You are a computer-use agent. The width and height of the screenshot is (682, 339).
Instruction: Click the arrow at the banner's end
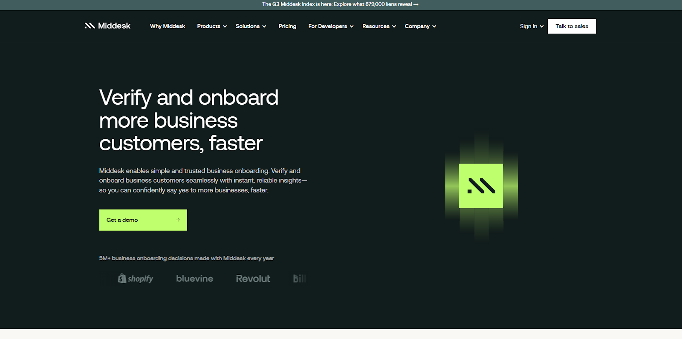click(416, 4)
